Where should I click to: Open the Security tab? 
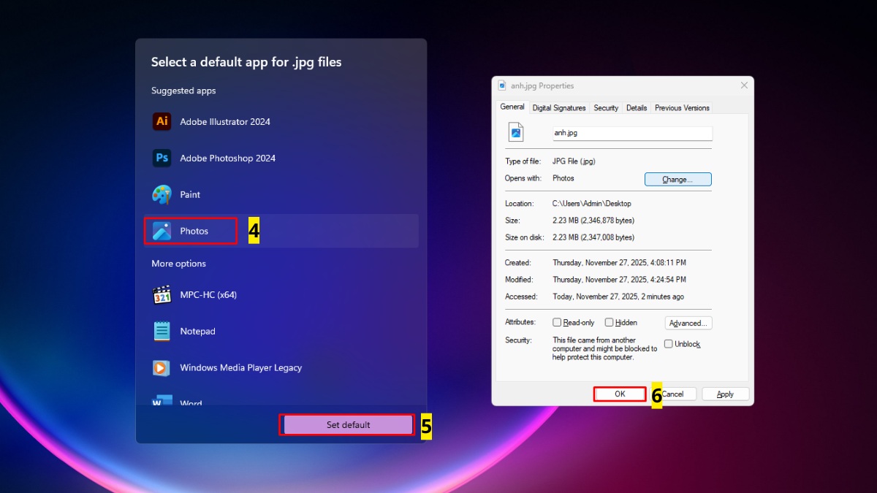[x=606, y=108]
